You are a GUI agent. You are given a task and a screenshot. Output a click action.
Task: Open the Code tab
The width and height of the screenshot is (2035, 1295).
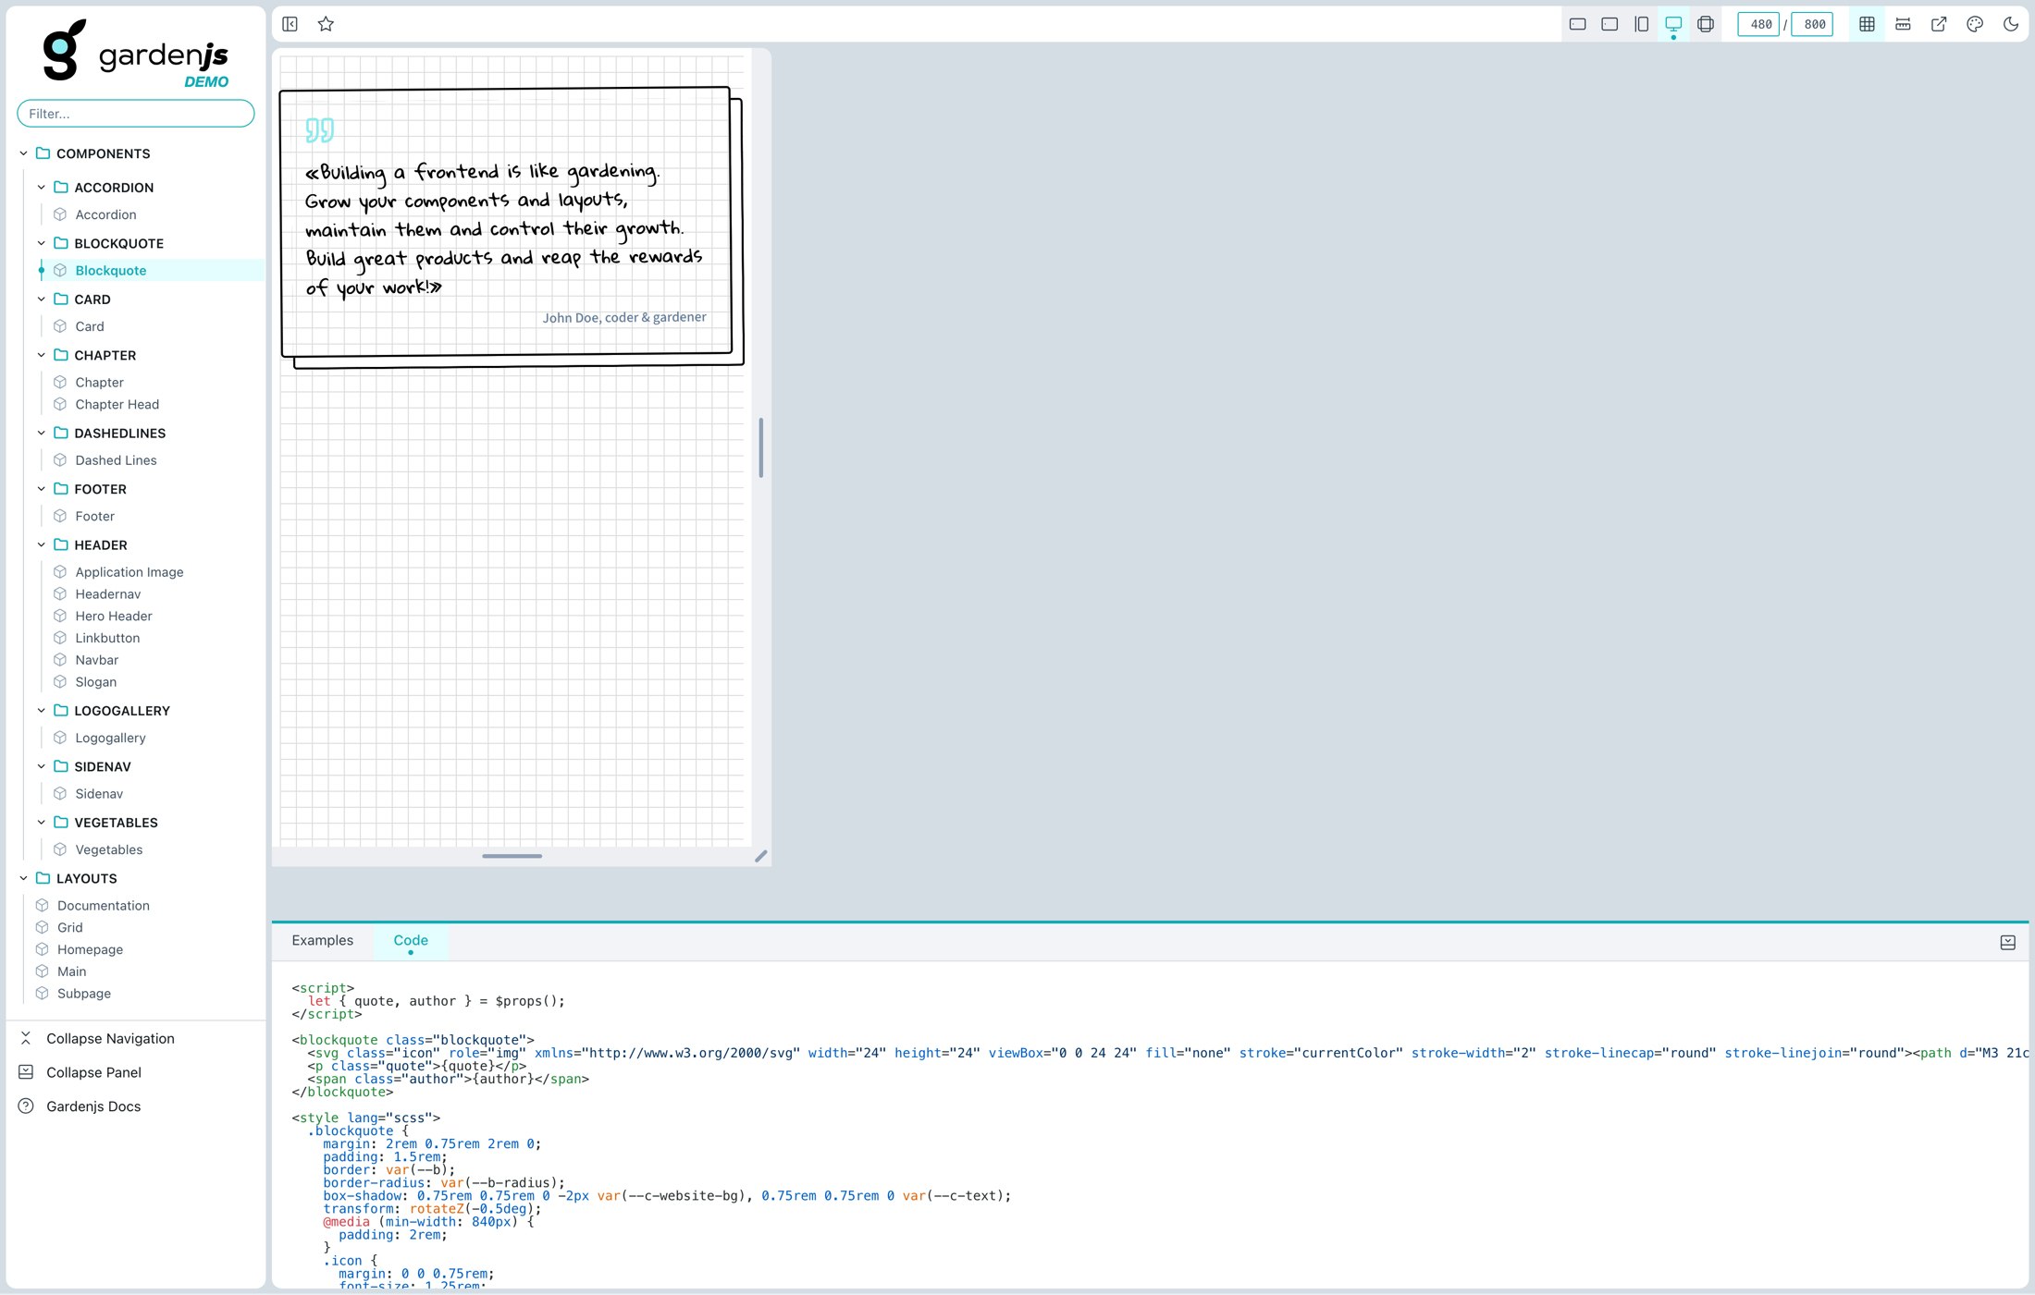click(411, 940)
